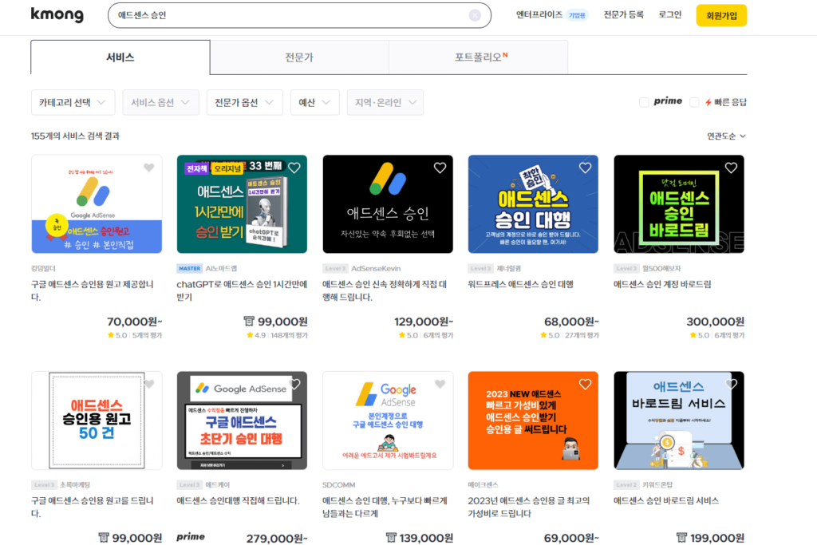Click the 155개의 서비스 검색 결과 text
Image resolution: width=817 pixels, height=545 pixels.
75,136
